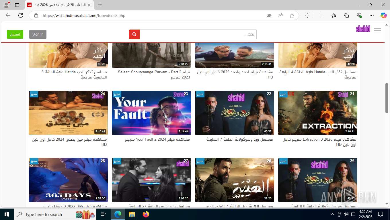Image resolution: width=390 pixels, height=220 pixels.
Task: Open Salaar: Shouryaanga Parvam title link
Action: pyautogui.click(x=154, y=74)
